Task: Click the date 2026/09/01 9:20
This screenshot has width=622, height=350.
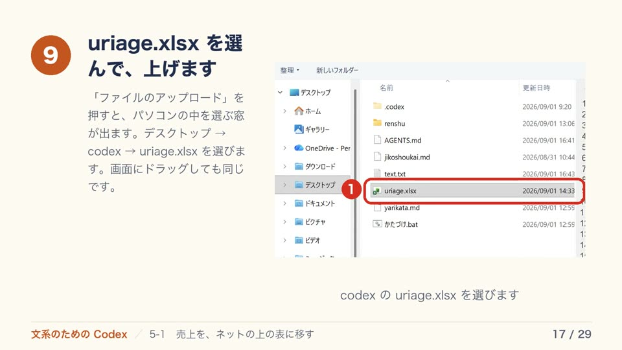Action: tap(547, 107)
